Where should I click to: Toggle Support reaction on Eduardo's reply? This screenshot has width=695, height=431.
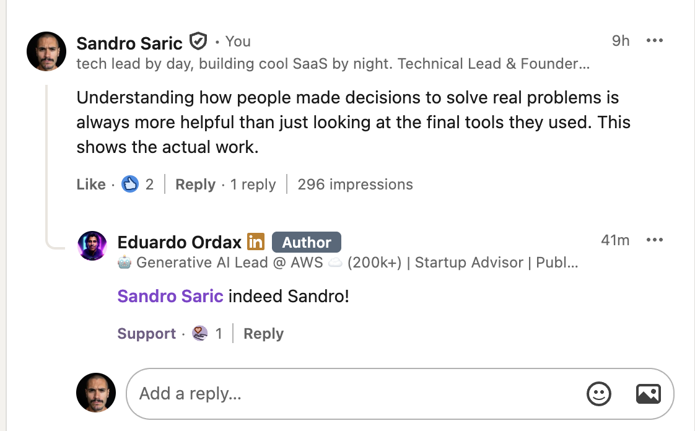pos(147,334)
